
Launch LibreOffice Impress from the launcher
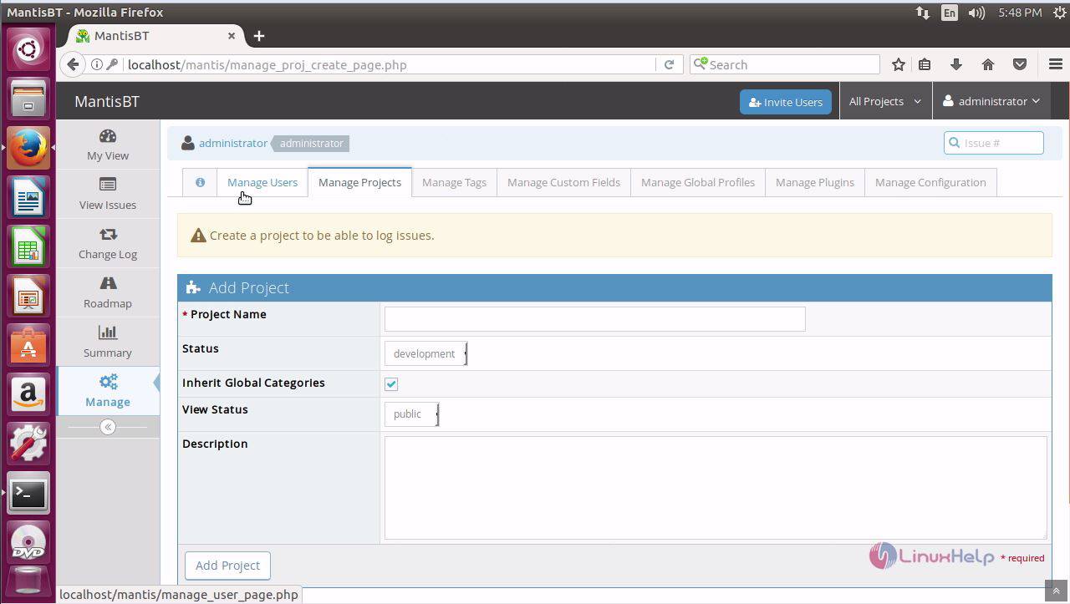pos(28,296)
